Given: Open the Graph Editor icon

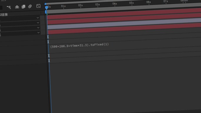Looking at the screenshot, I should click(x=38, y=6).
